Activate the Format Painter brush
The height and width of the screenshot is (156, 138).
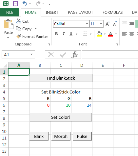point(32,37)
